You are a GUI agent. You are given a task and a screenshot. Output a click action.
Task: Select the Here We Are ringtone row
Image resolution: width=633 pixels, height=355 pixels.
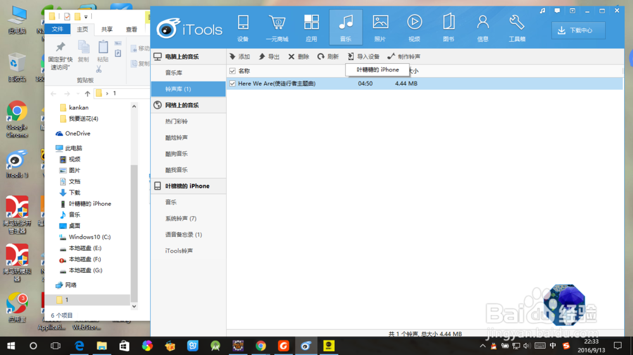tap(425, 83)
